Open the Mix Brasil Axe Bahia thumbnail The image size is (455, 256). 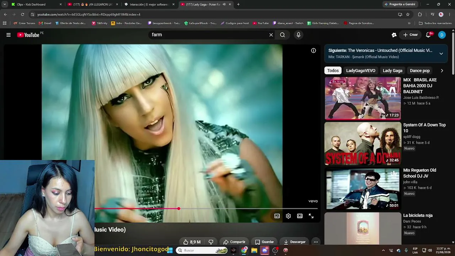(x=363, y=98)
